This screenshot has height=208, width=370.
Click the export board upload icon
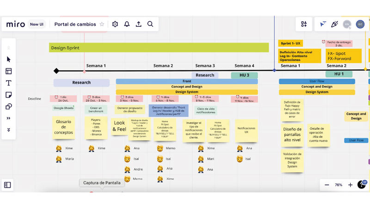tap(138, 24)
